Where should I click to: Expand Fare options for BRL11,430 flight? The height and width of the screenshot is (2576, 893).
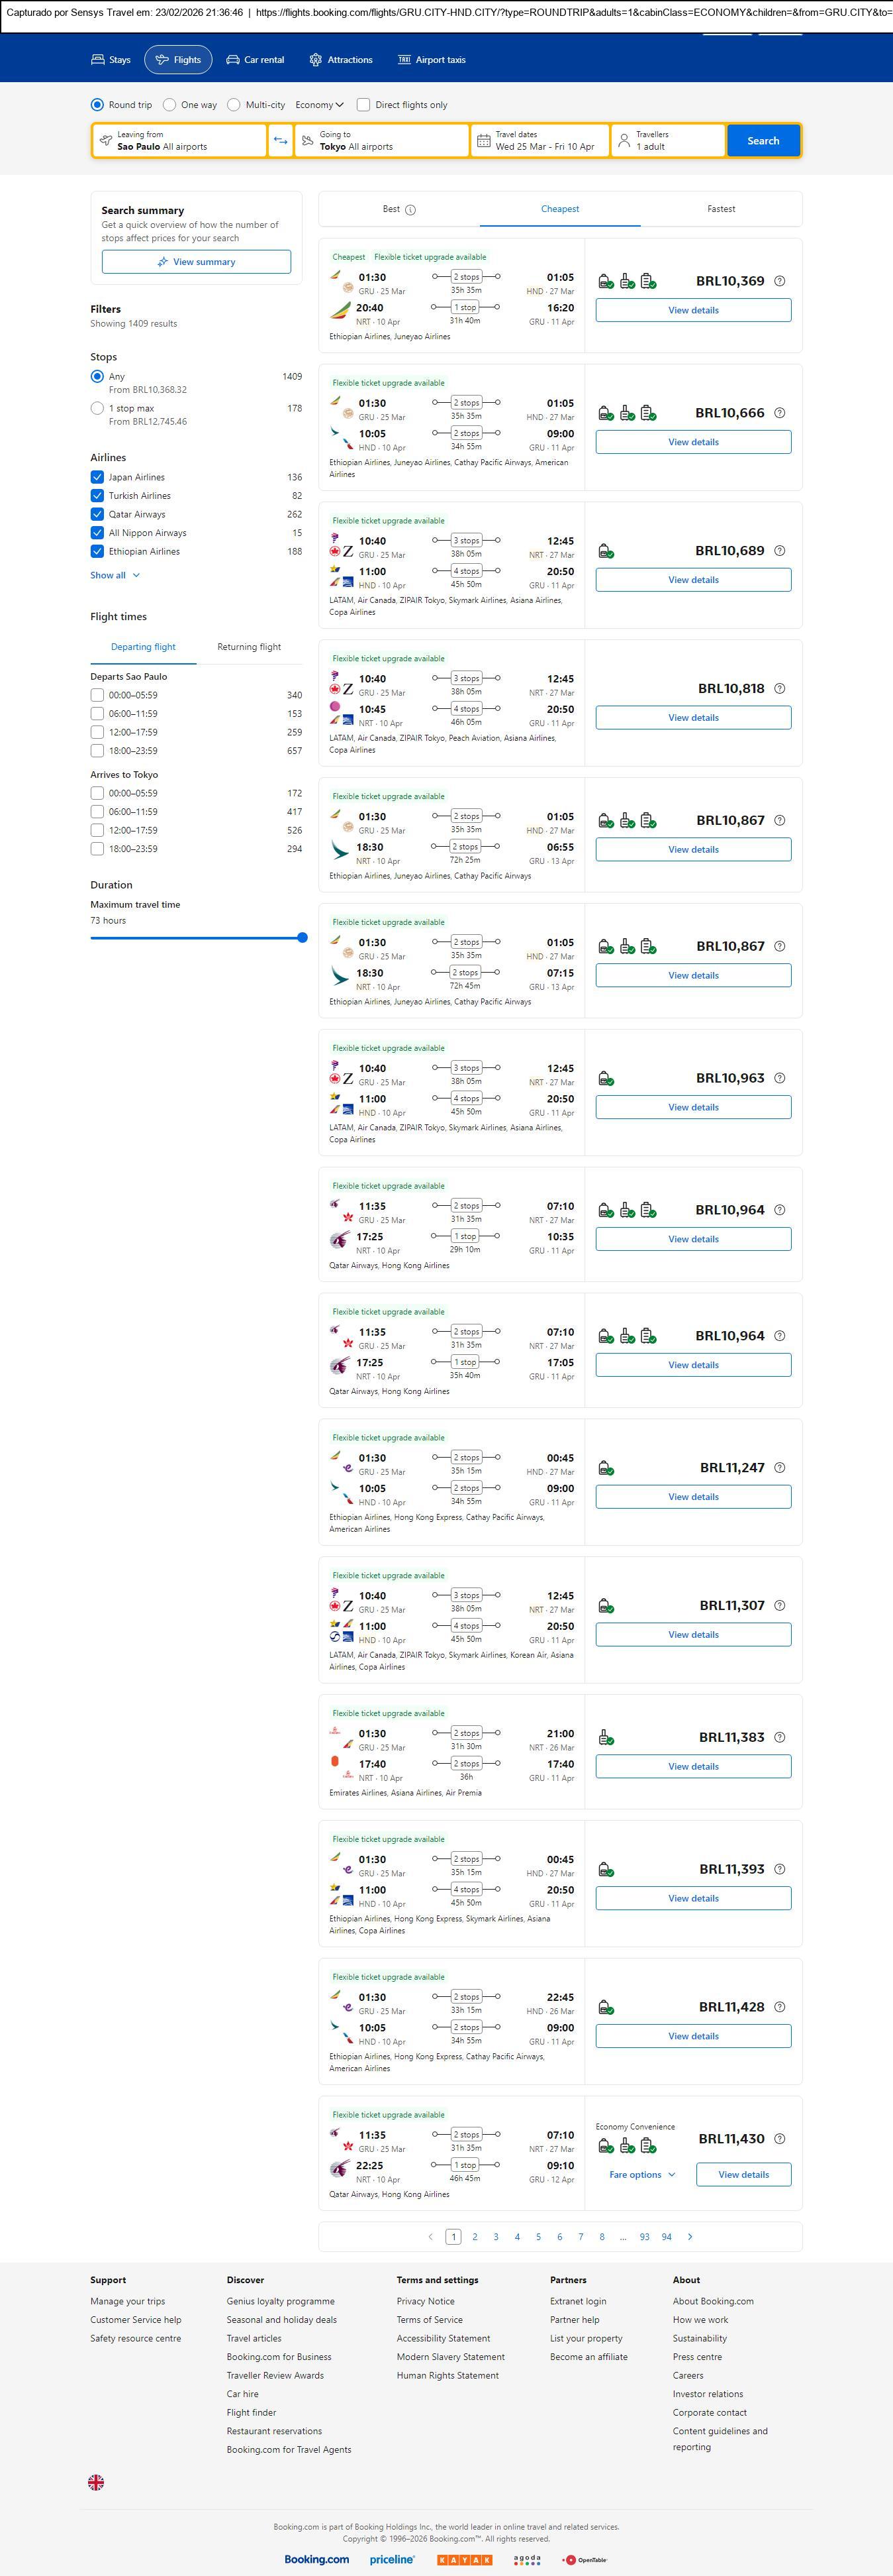(642, 2174)
